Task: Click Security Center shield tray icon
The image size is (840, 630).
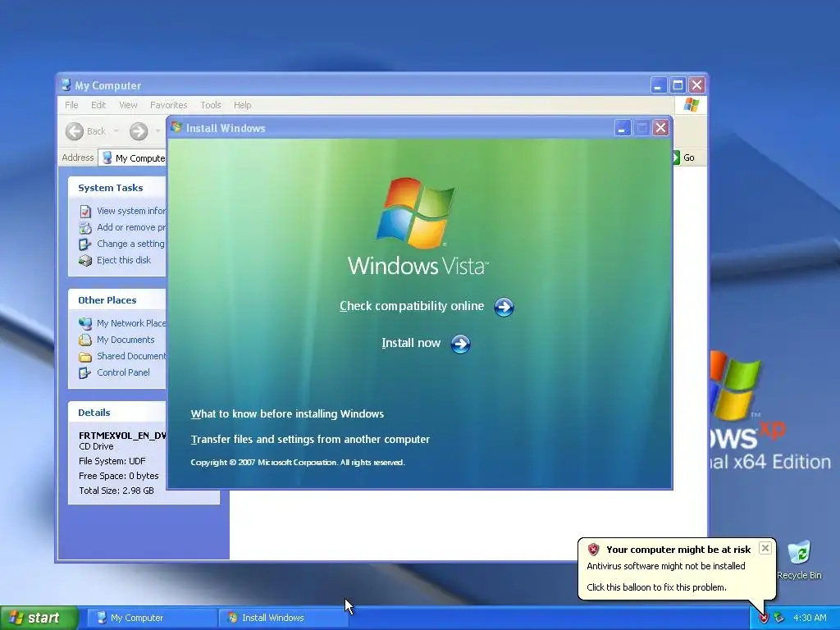Action: tap(764, 619)
